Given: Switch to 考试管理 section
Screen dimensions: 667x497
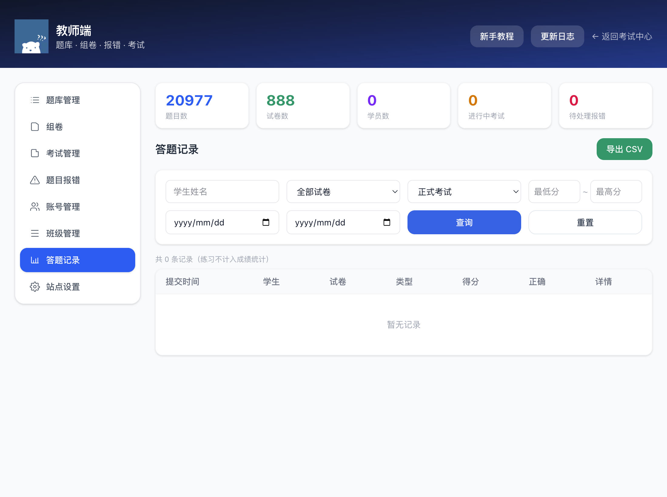Looking at the screenshot, I should (78, 153).
